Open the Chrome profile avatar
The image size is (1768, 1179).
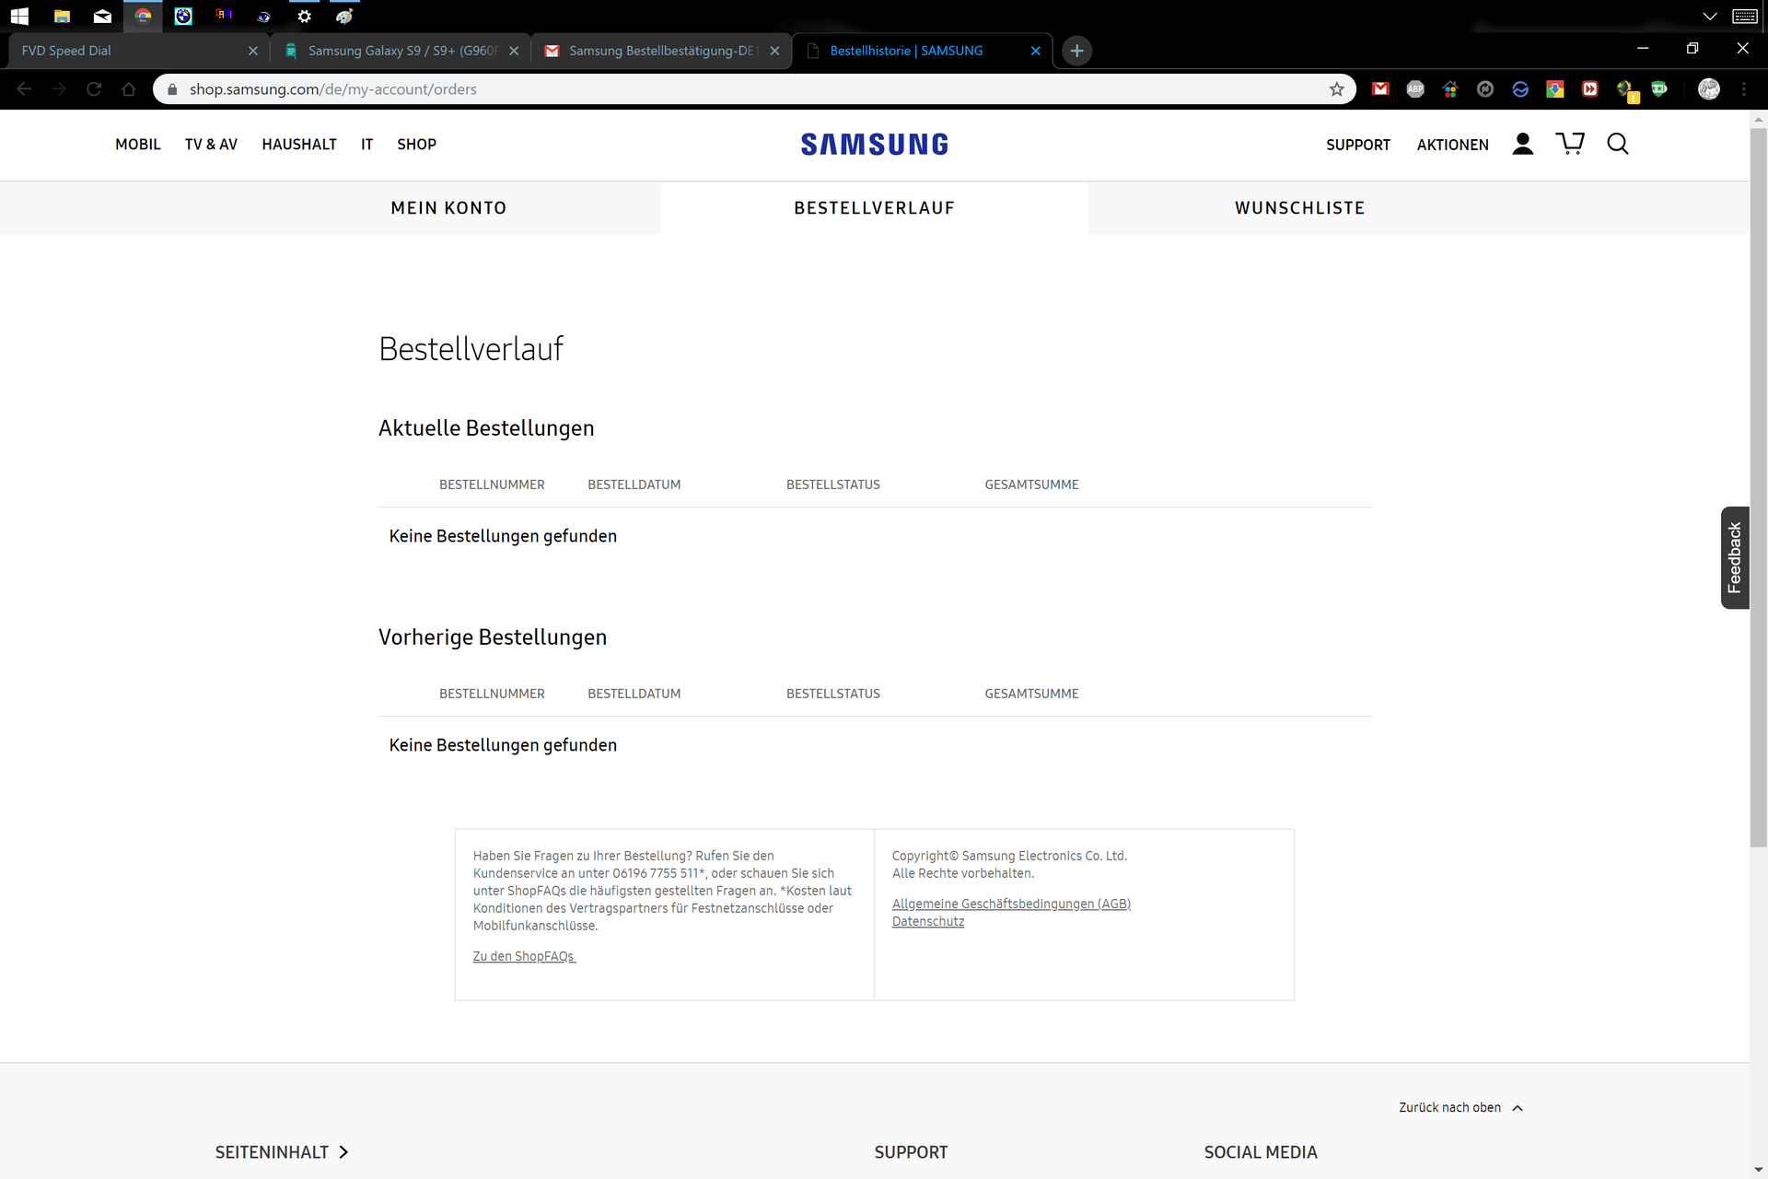pos(1709,89)
